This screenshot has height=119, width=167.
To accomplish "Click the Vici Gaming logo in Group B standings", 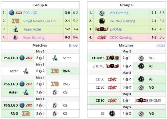I will tap(102, 13).
